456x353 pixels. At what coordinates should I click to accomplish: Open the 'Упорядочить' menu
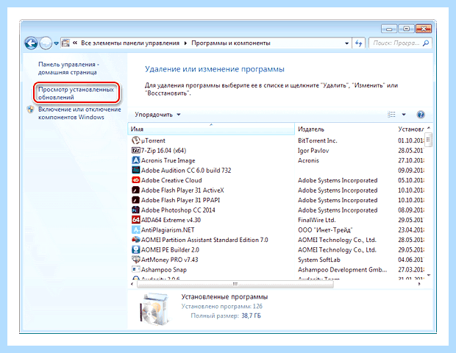(x=157, y=115)
